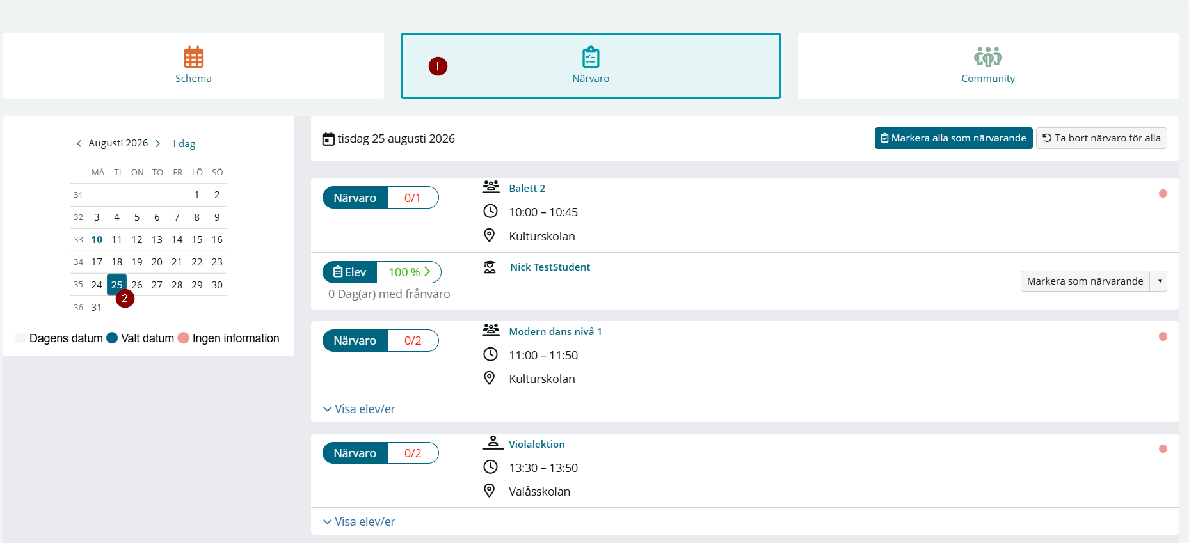The width and height of the screenshot is (1189, 543).
Task: Click Ta bort närvaro för alla
Action: pyautogui.click(x=1101, y=138)
